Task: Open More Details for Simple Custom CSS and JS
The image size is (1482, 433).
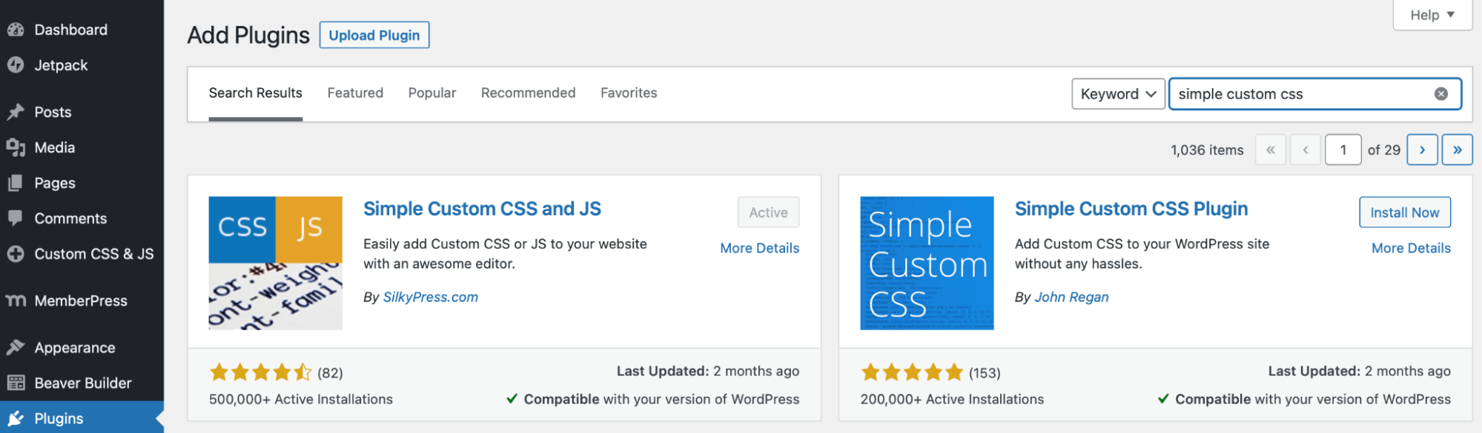Action: [759, 248]
